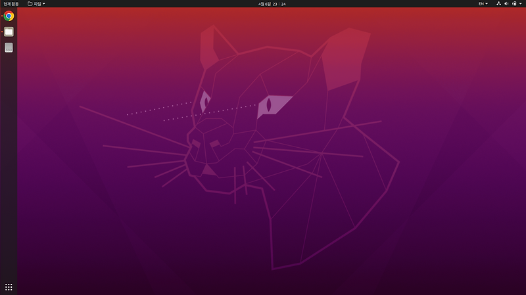Show all applications grid
Screen dimensions: 526x295
pos(9,287)
